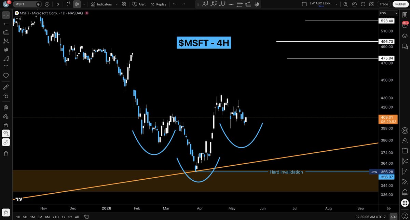
Task: Select the ABC Elliott correction wave tool
Action: (205, 4)
